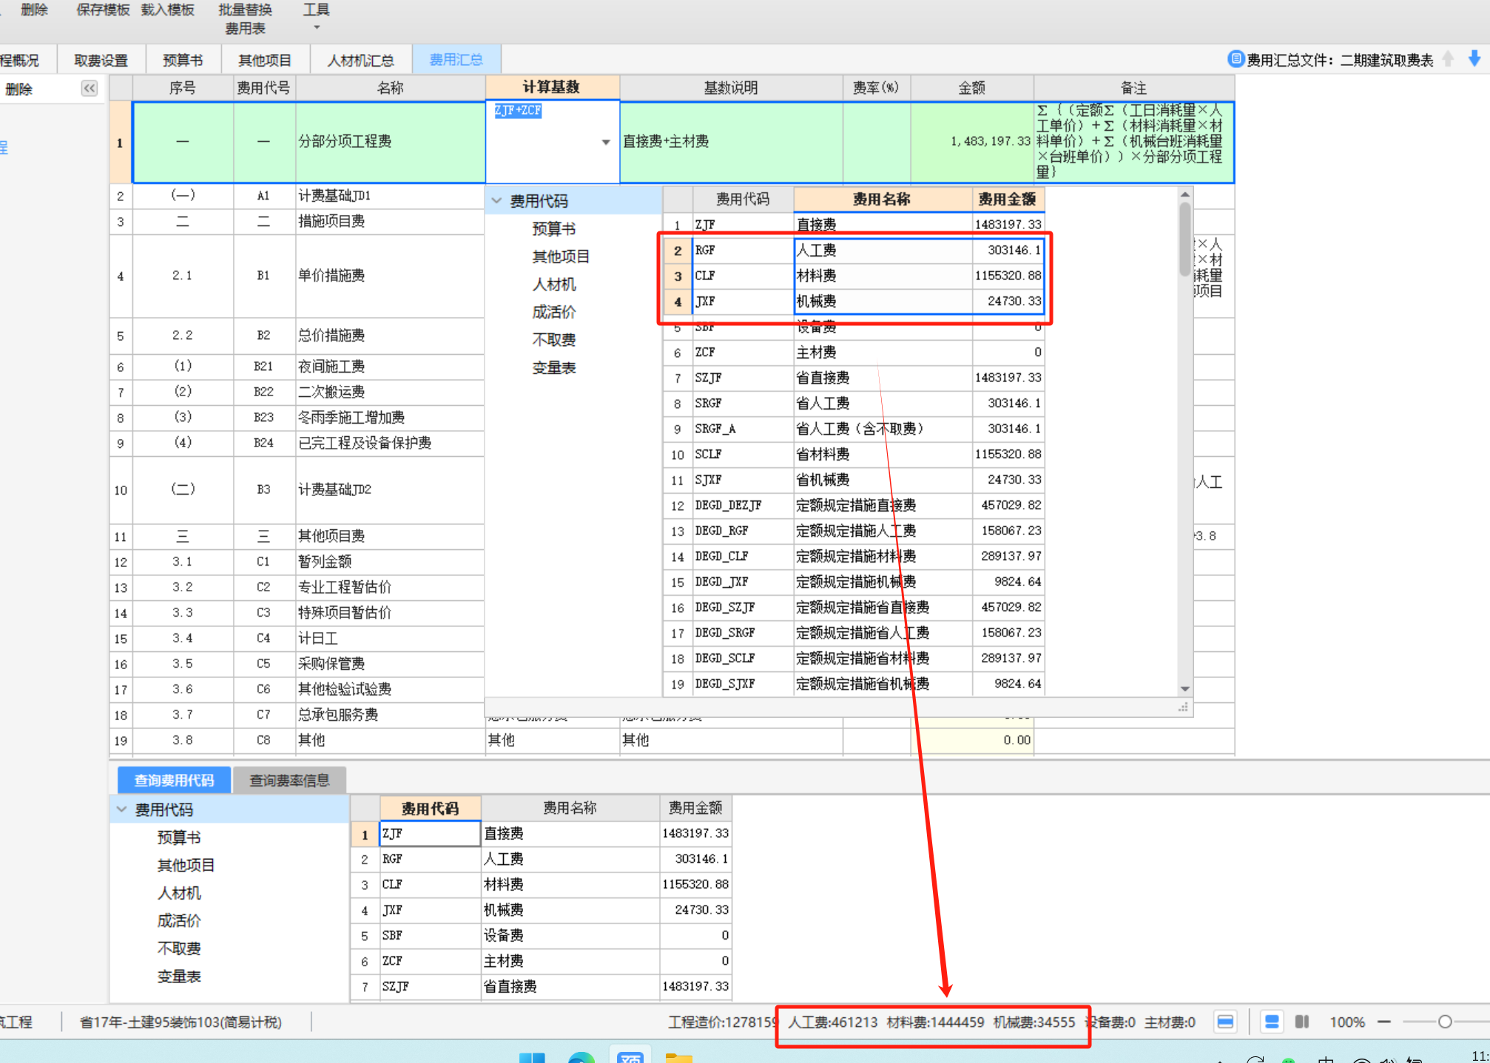
Task: Switch to the 人材机汇总 tab
Action: coord(361,60)
